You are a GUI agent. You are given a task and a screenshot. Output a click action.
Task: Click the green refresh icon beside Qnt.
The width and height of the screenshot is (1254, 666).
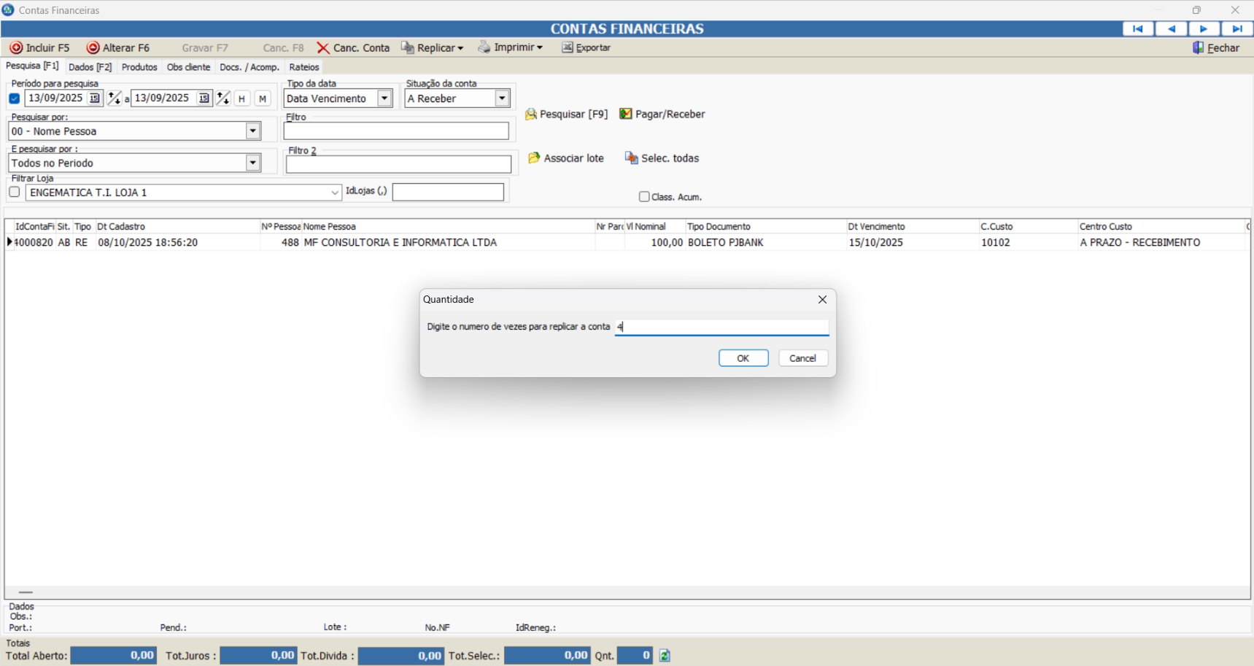[x=665, y=656]
